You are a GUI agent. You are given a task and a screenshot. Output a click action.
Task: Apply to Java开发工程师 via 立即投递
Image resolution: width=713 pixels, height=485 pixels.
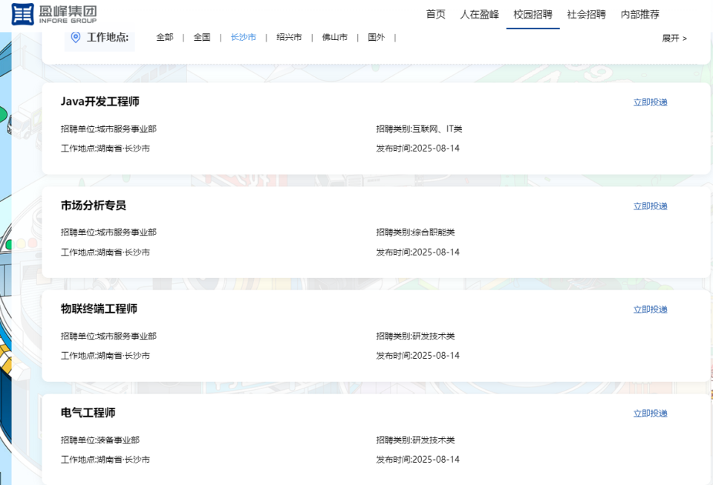649,102
